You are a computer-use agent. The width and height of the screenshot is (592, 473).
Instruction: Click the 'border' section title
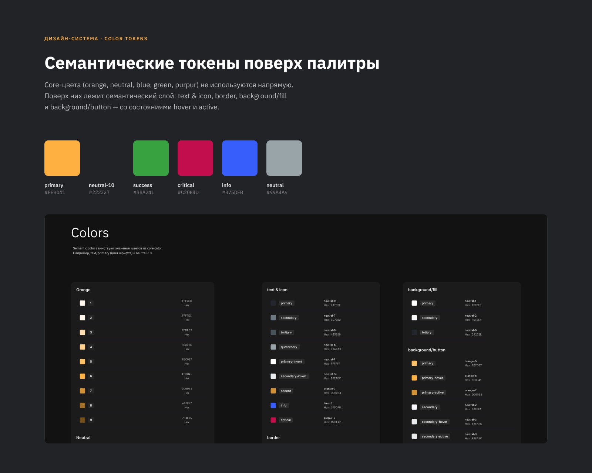click(273, 438)
